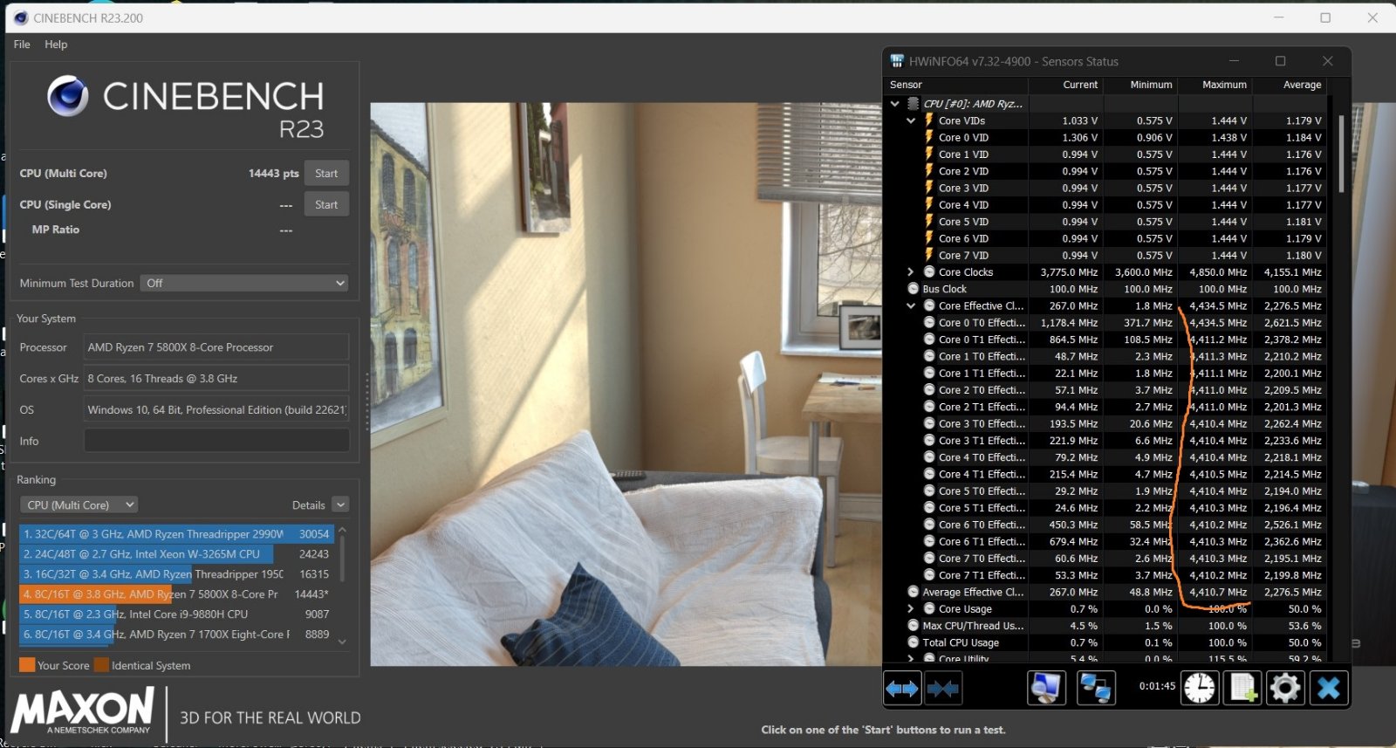This screenshot has width=1396, height=748.
Task: Click the Core Clocks gauge icon
Action: 929,271
